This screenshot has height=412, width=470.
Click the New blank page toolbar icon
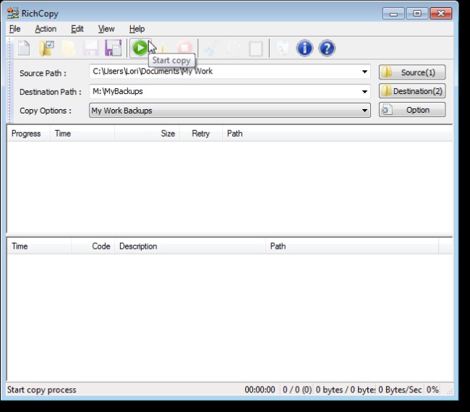pyautogui.click(x=24, y=48)
